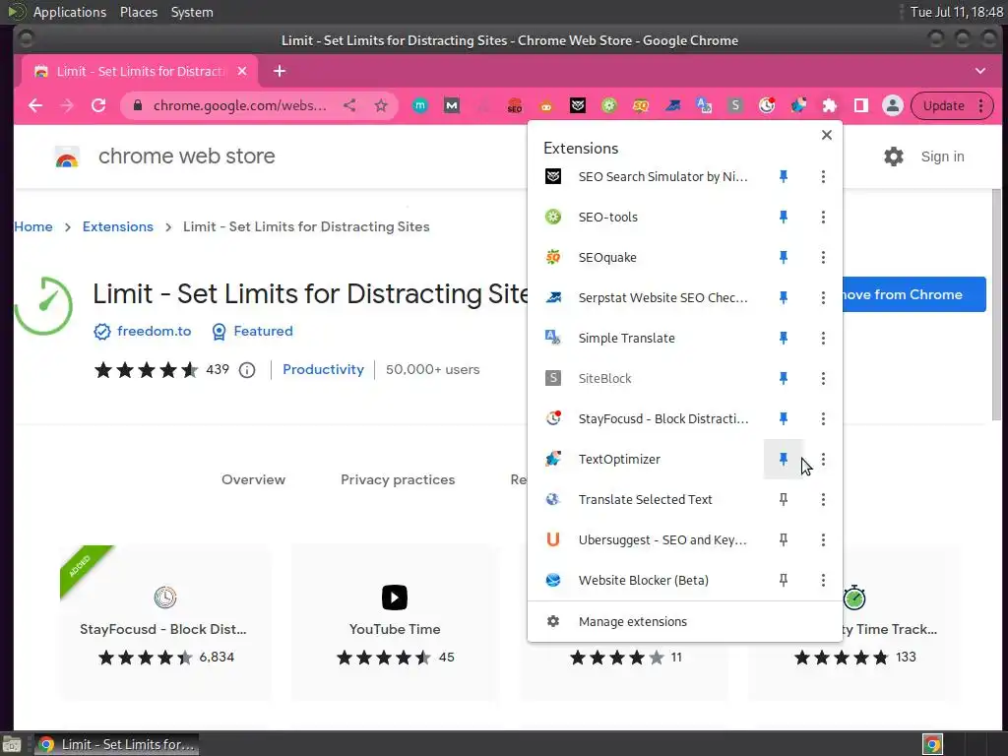
Task: Pin Translate Selected Text extension
Action: (783, 499)
